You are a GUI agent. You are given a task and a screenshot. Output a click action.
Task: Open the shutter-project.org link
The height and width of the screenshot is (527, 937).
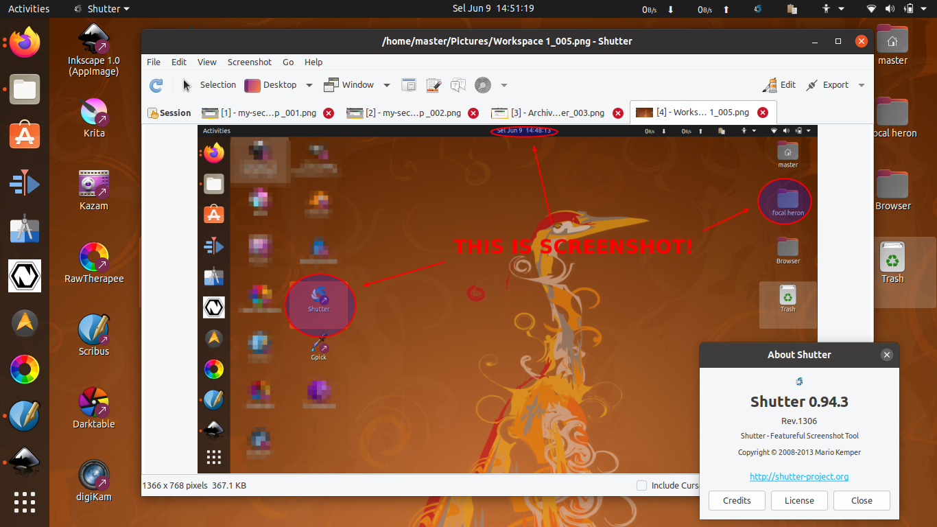coord(799,476)
